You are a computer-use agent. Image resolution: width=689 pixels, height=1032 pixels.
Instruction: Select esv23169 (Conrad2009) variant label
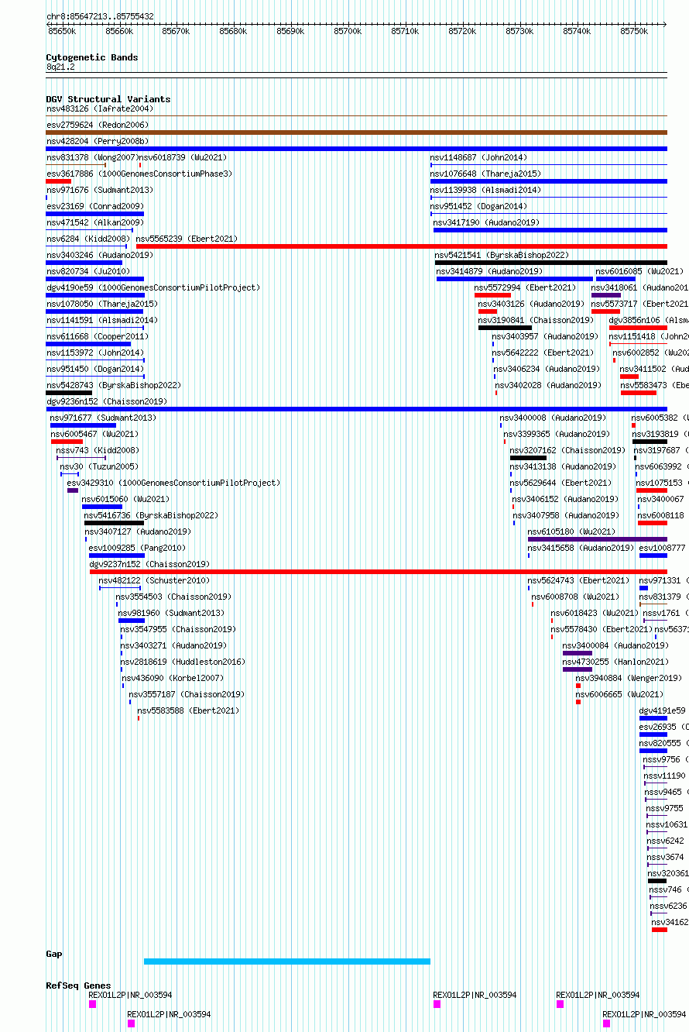point(95,206)
